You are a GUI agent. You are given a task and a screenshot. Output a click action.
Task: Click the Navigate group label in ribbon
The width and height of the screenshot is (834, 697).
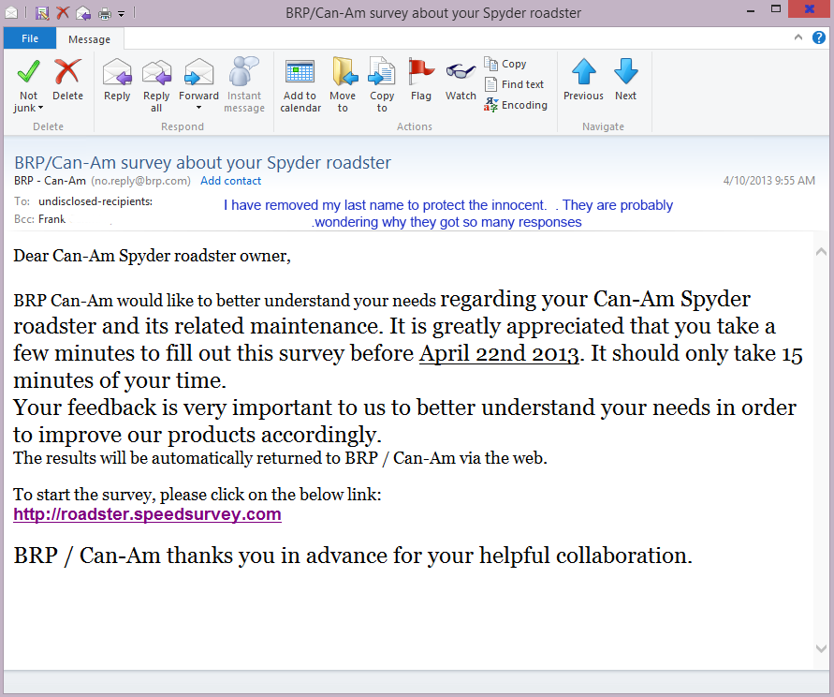(603, 126)
